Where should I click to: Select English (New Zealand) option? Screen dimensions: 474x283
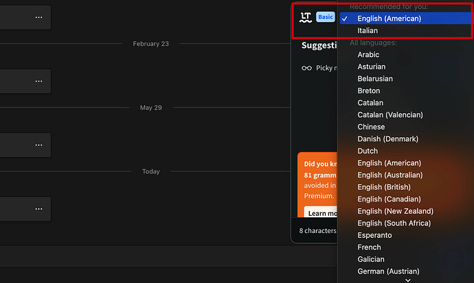(395, 211)
